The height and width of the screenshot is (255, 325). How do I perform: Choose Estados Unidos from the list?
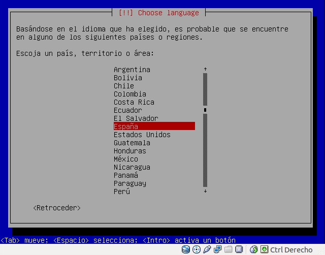154,135
